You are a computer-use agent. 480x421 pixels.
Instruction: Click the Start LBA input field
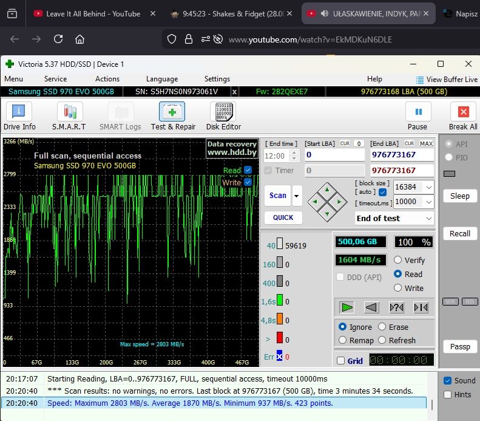point(335,155)
